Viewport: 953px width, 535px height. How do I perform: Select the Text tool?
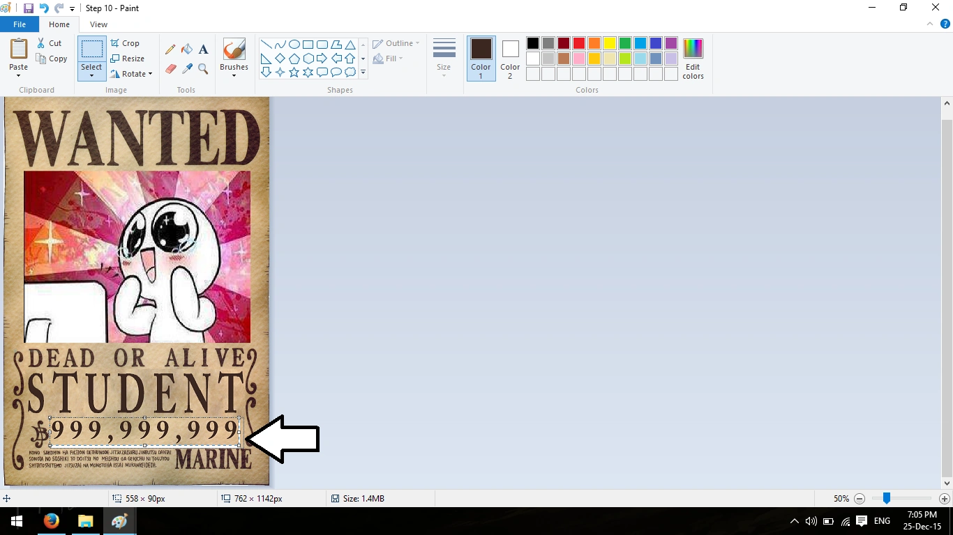click(x=203, y=49)
